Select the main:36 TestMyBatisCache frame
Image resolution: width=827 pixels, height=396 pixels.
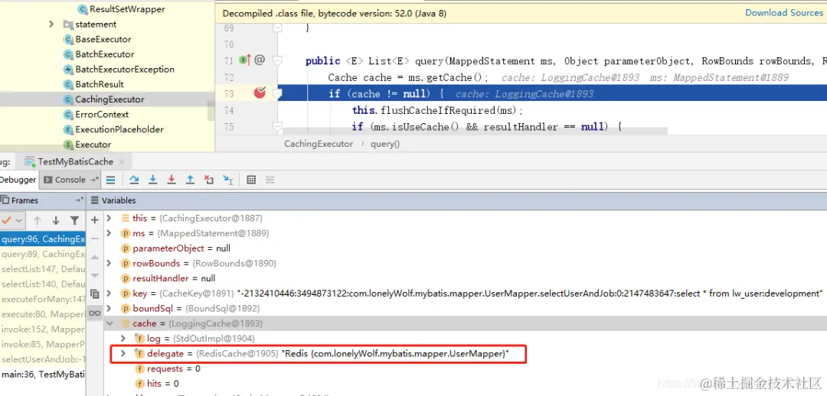[43, 375]
